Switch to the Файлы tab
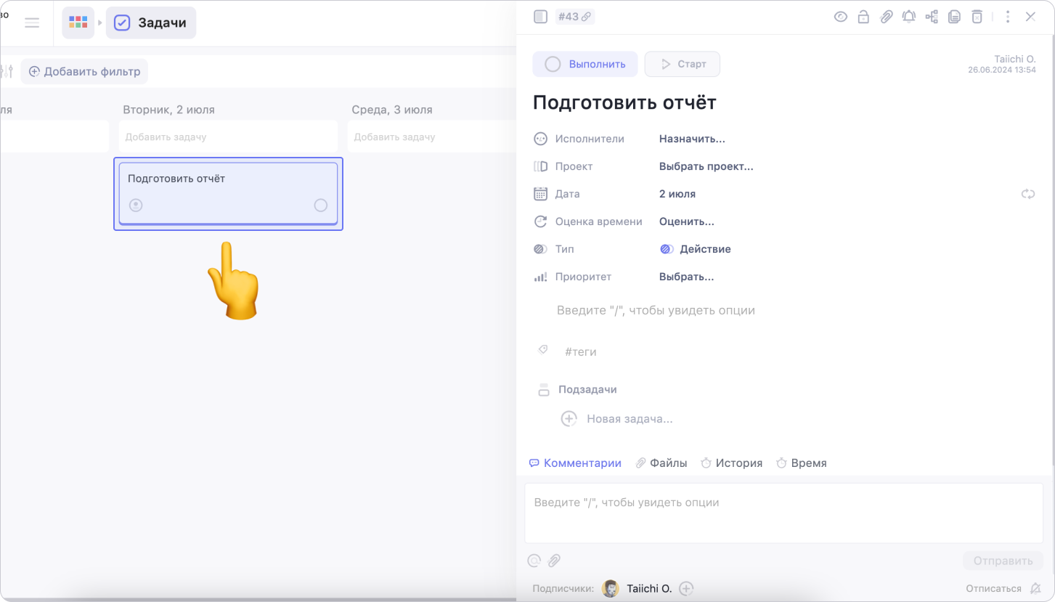Image resolution: width=1055 pixels, height=602 pixels. [x=661, y=463]
